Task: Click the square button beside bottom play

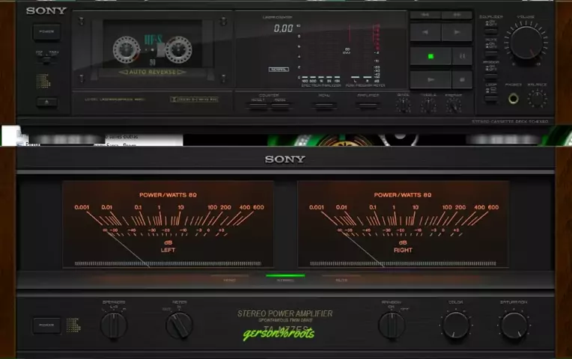Action: (x=462, y=79)
